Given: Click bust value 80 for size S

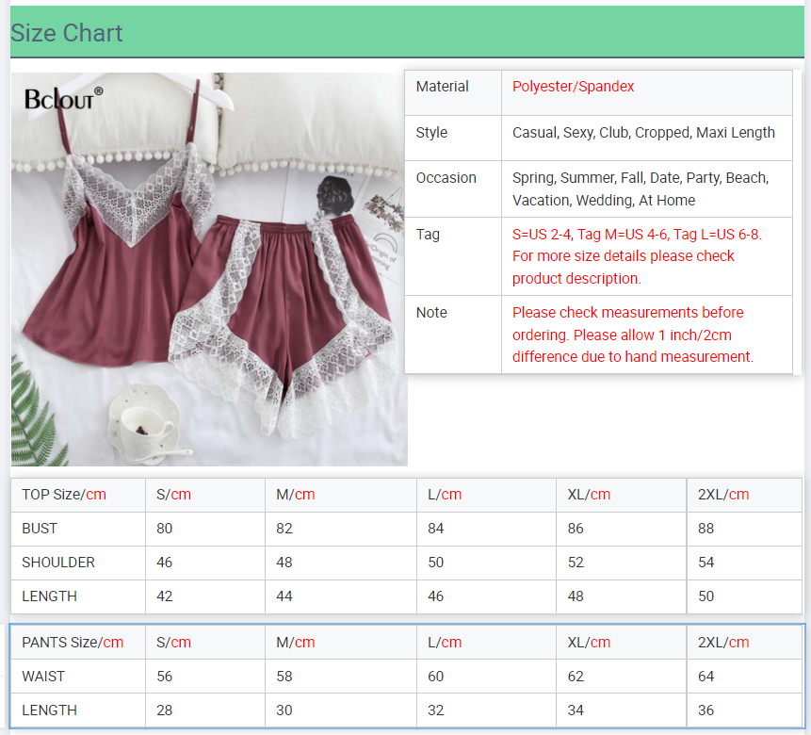Looking at the screenshot, I should coord(165,529).
